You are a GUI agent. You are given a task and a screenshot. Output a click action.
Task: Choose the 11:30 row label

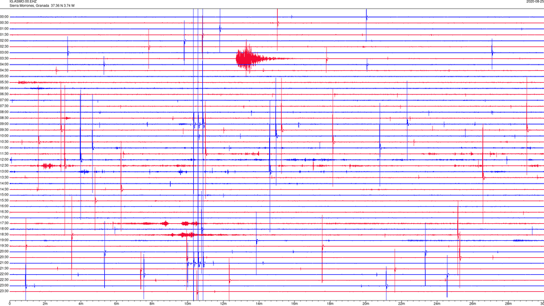pyautogui.click(x=5, y=154)
